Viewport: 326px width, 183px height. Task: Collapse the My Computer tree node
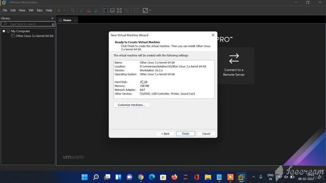4,31
